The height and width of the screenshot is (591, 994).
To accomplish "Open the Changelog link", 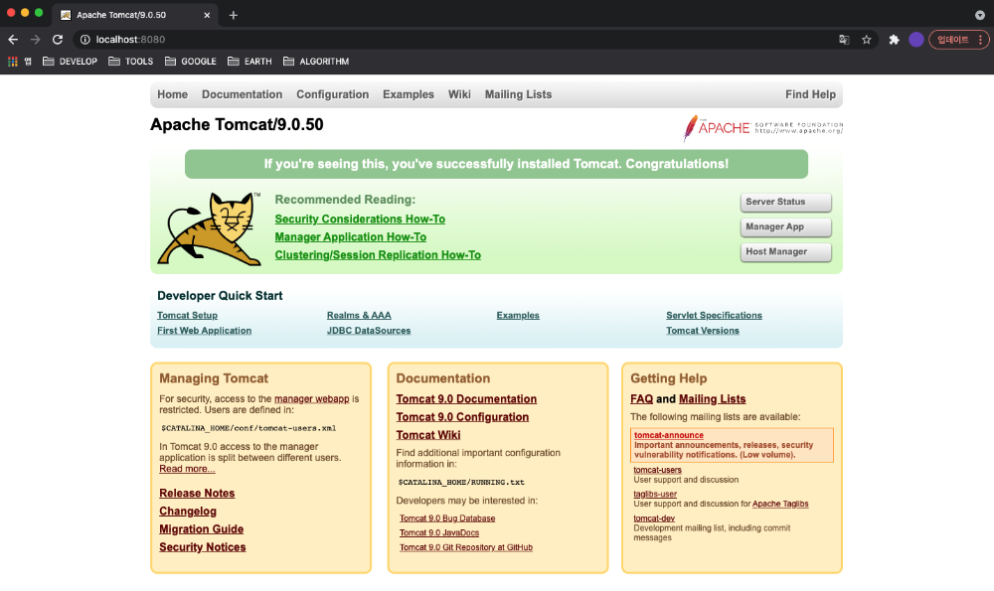I will click(188, 512).
